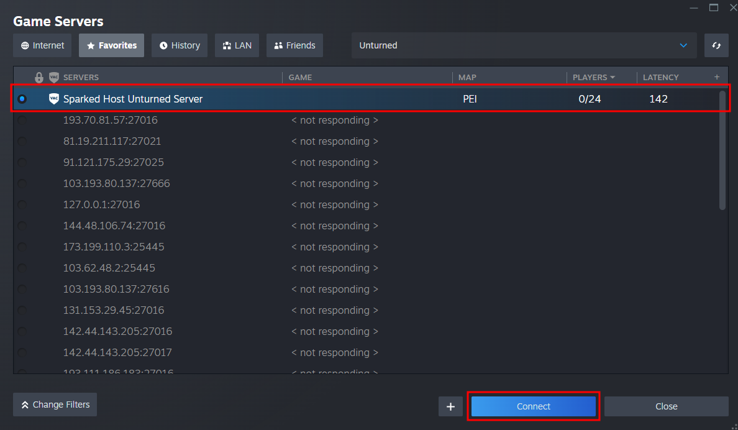
Task: Click the VAC shield on Sparked Host server
Action: click(x=54, y=98)
